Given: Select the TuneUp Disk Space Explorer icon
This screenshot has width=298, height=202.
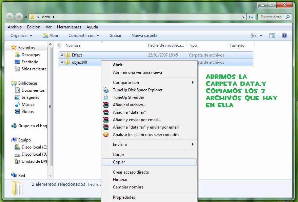Looking at the screenshot, I should [x=106, y=90].
